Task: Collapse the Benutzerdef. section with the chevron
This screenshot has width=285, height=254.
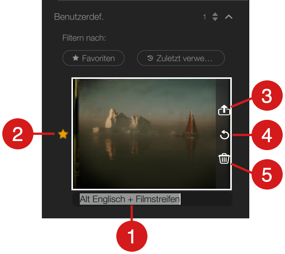Action: (x=229, y=17)
